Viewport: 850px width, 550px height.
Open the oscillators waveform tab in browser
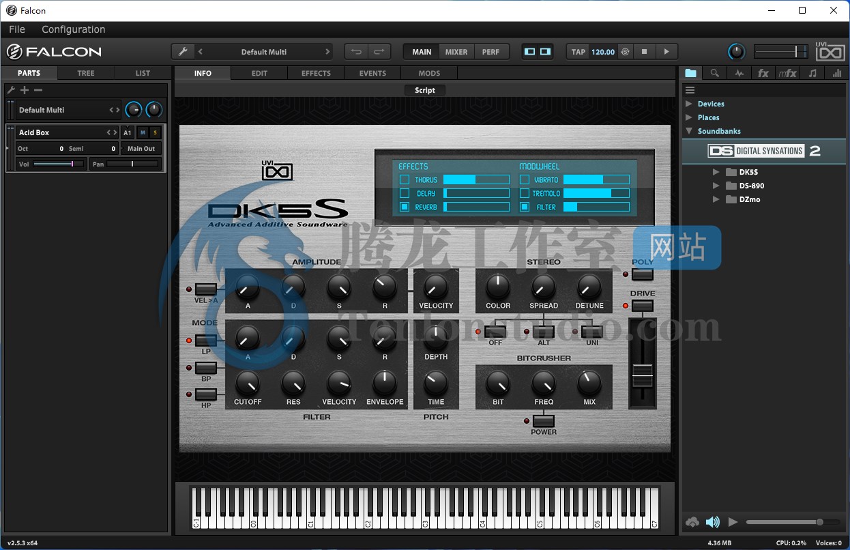tap(739, 73)
